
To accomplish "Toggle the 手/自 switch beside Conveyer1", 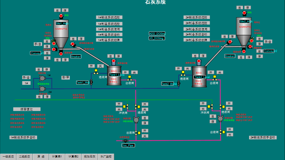I will pyautogui.click(x=38, y=44).
